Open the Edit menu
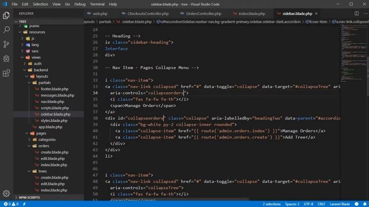This screenshot has width=369, height=207. 25,4
